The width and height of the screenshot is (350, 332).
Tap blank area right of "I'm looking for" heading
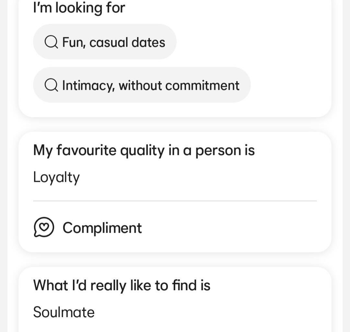pyautogui.click(x=227, y=8)
